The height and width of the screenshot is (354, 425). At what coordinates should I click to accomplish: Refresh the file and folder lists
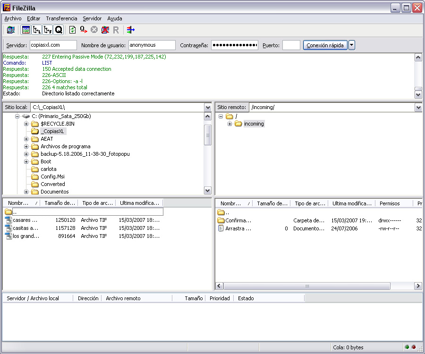pos(72,30)
